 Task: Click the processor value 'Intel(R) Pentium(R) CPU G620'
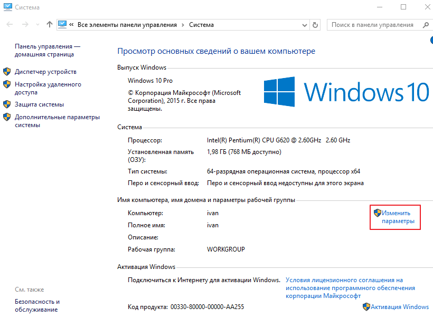(248, 140)
